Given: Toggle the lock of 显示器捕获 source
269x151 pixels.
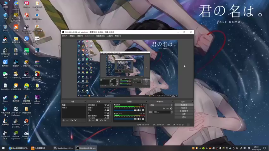Looking at the screenshot, I should [x=108, y=115].
